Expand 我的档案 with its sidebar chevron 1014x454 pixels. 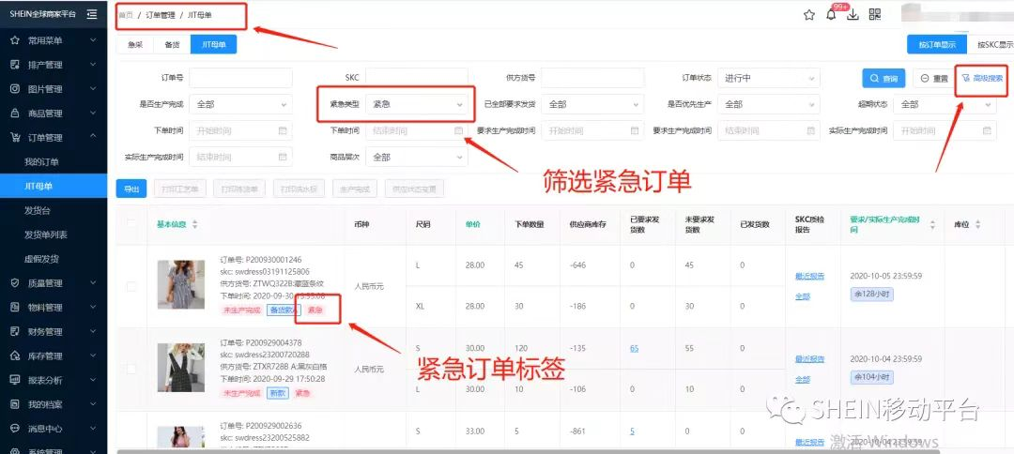(x=93, y=404)
